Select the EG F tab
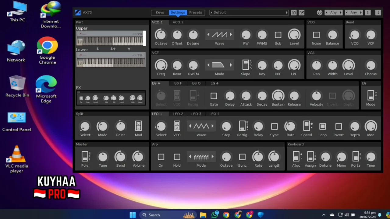 click(178, 83)
